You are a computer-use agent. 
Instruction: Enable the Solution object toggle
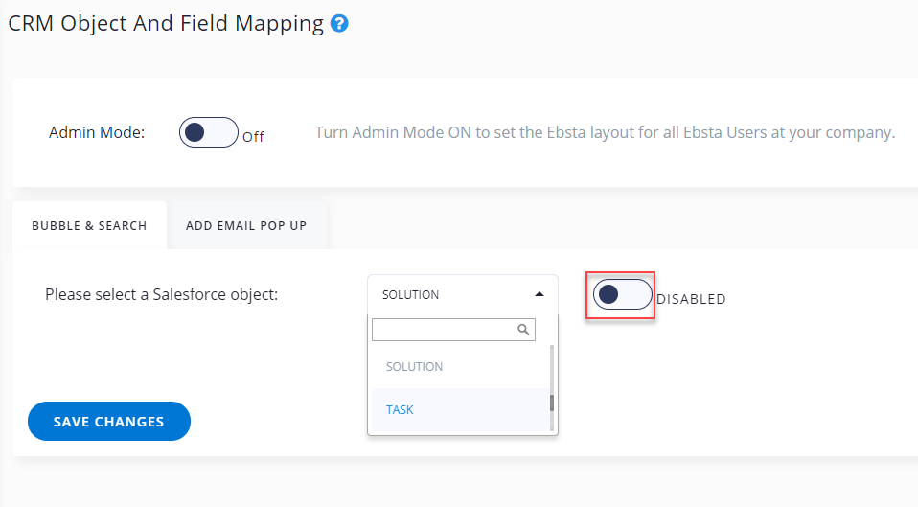pyautogui.click(x=621, y=295)
